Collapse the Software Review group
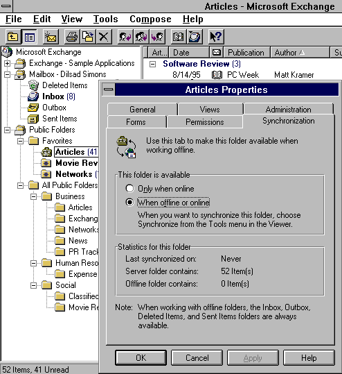This screenshot has height=374, width=342. 152,64
